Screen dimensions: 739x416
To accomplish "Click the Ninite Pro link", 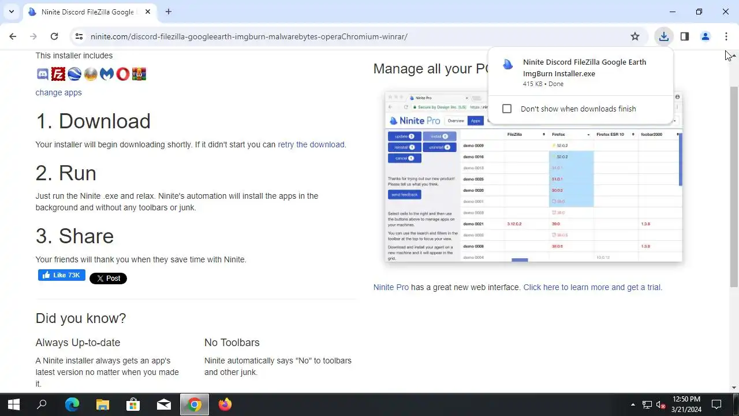I will [391, 287].
